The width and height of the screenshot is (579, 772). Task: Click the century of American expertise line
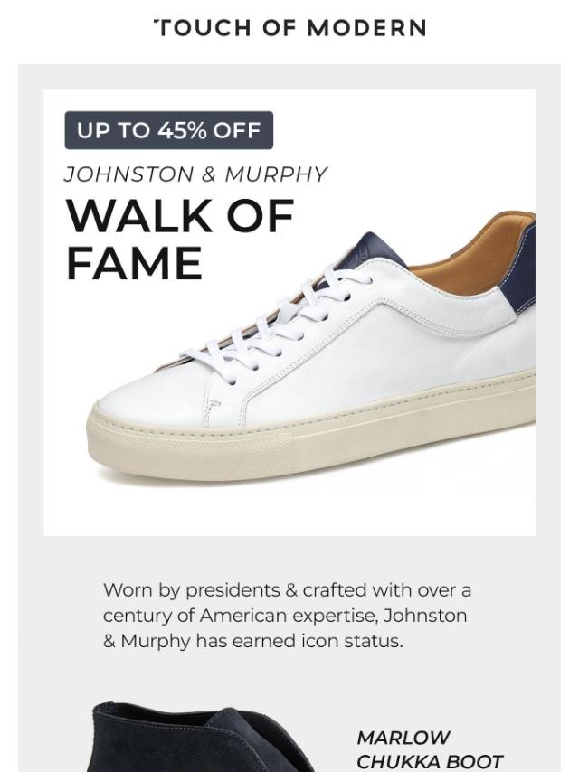click(x=285, y=616)
